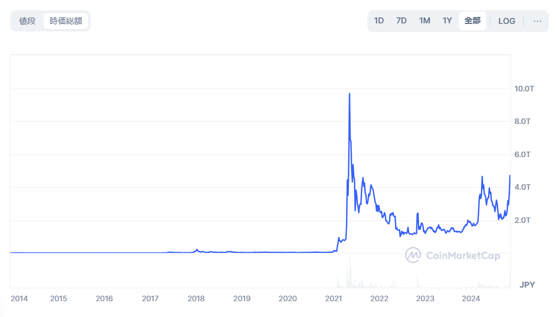Pick the 2024 label on the time axis
This screenshot has width=556, height=317.
pyautogui.click(x=471, y=299)
